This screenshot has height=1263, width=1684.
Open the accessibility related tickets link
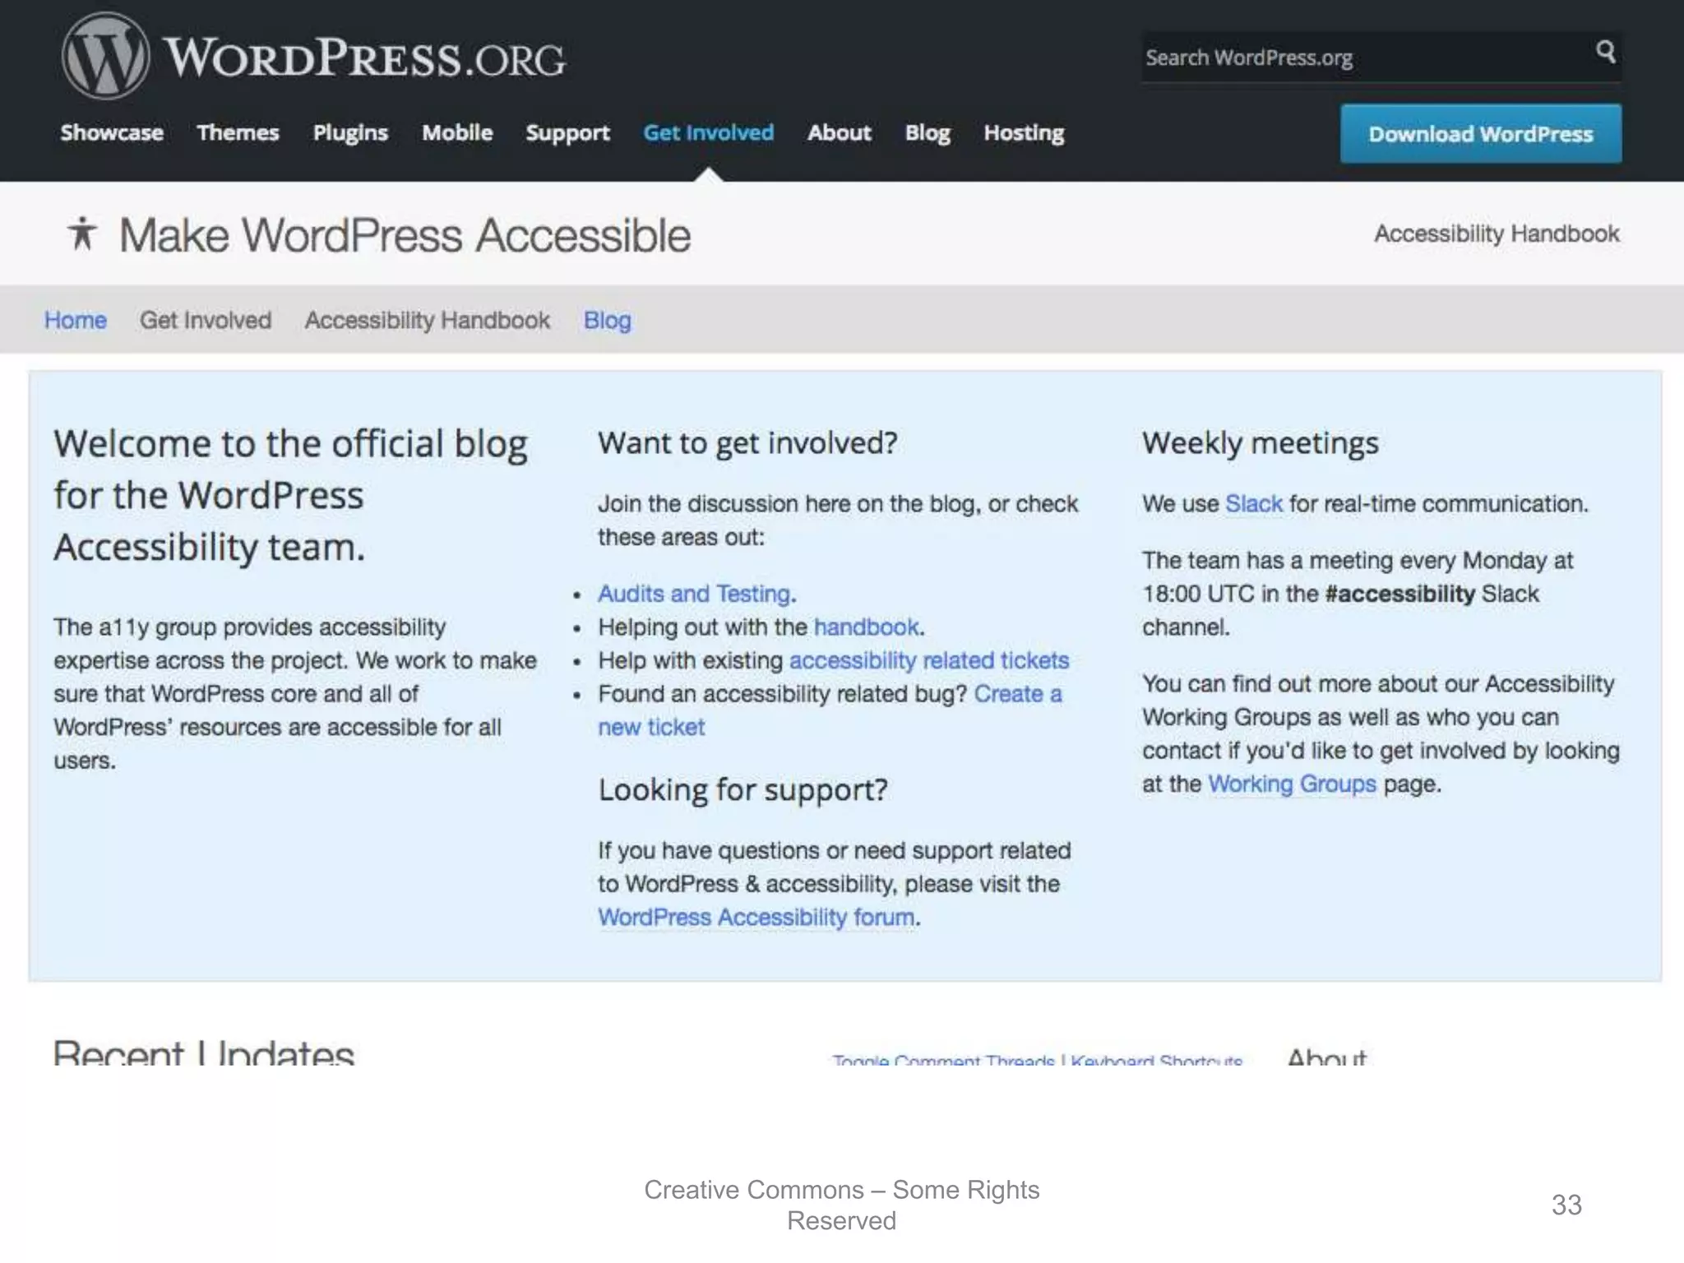[929, 660]
